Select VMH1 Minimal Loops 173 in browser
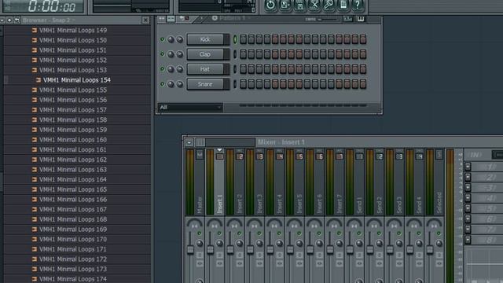Image resolution: width=503 pixels, height=283 pixels. pos(73,269)
